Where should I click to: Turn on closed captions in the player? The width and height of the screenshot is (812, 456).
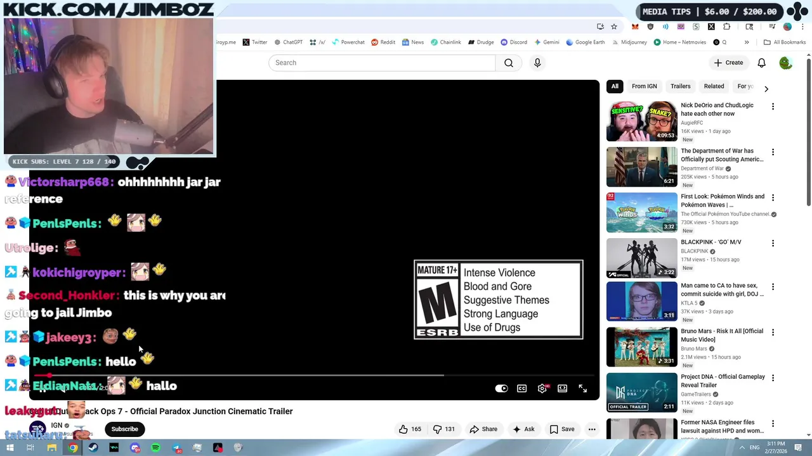click(x=521, y=388)
